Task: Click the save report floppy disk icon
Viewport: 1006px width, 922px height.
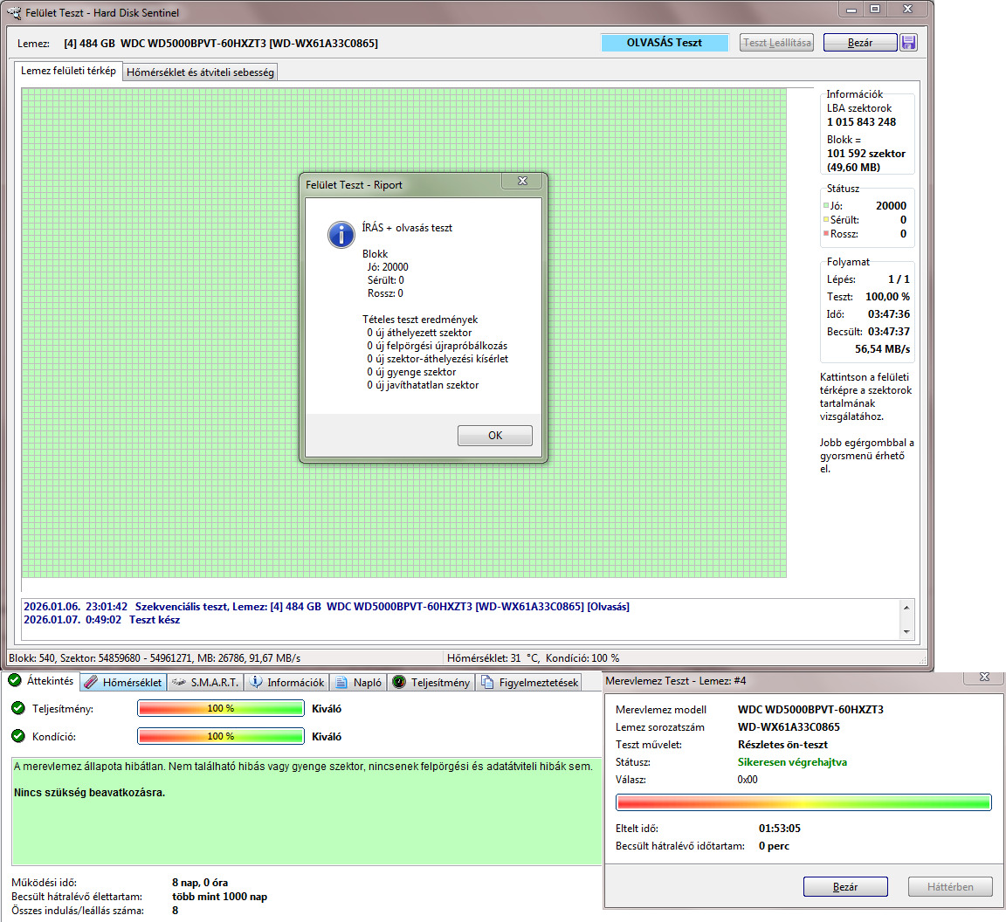Action: click(x=908, y=43)
